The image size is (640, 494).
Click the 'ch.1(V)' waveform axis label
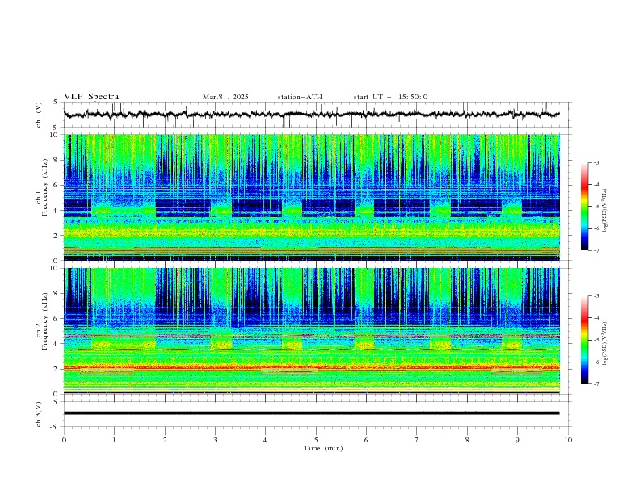click(x=39, y=115)
